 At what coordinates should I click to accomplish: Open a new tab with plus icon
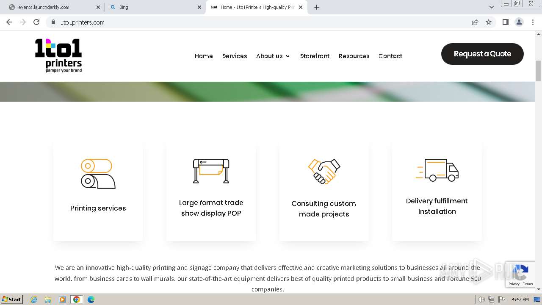pyautogui.click(x=317, y=7)
